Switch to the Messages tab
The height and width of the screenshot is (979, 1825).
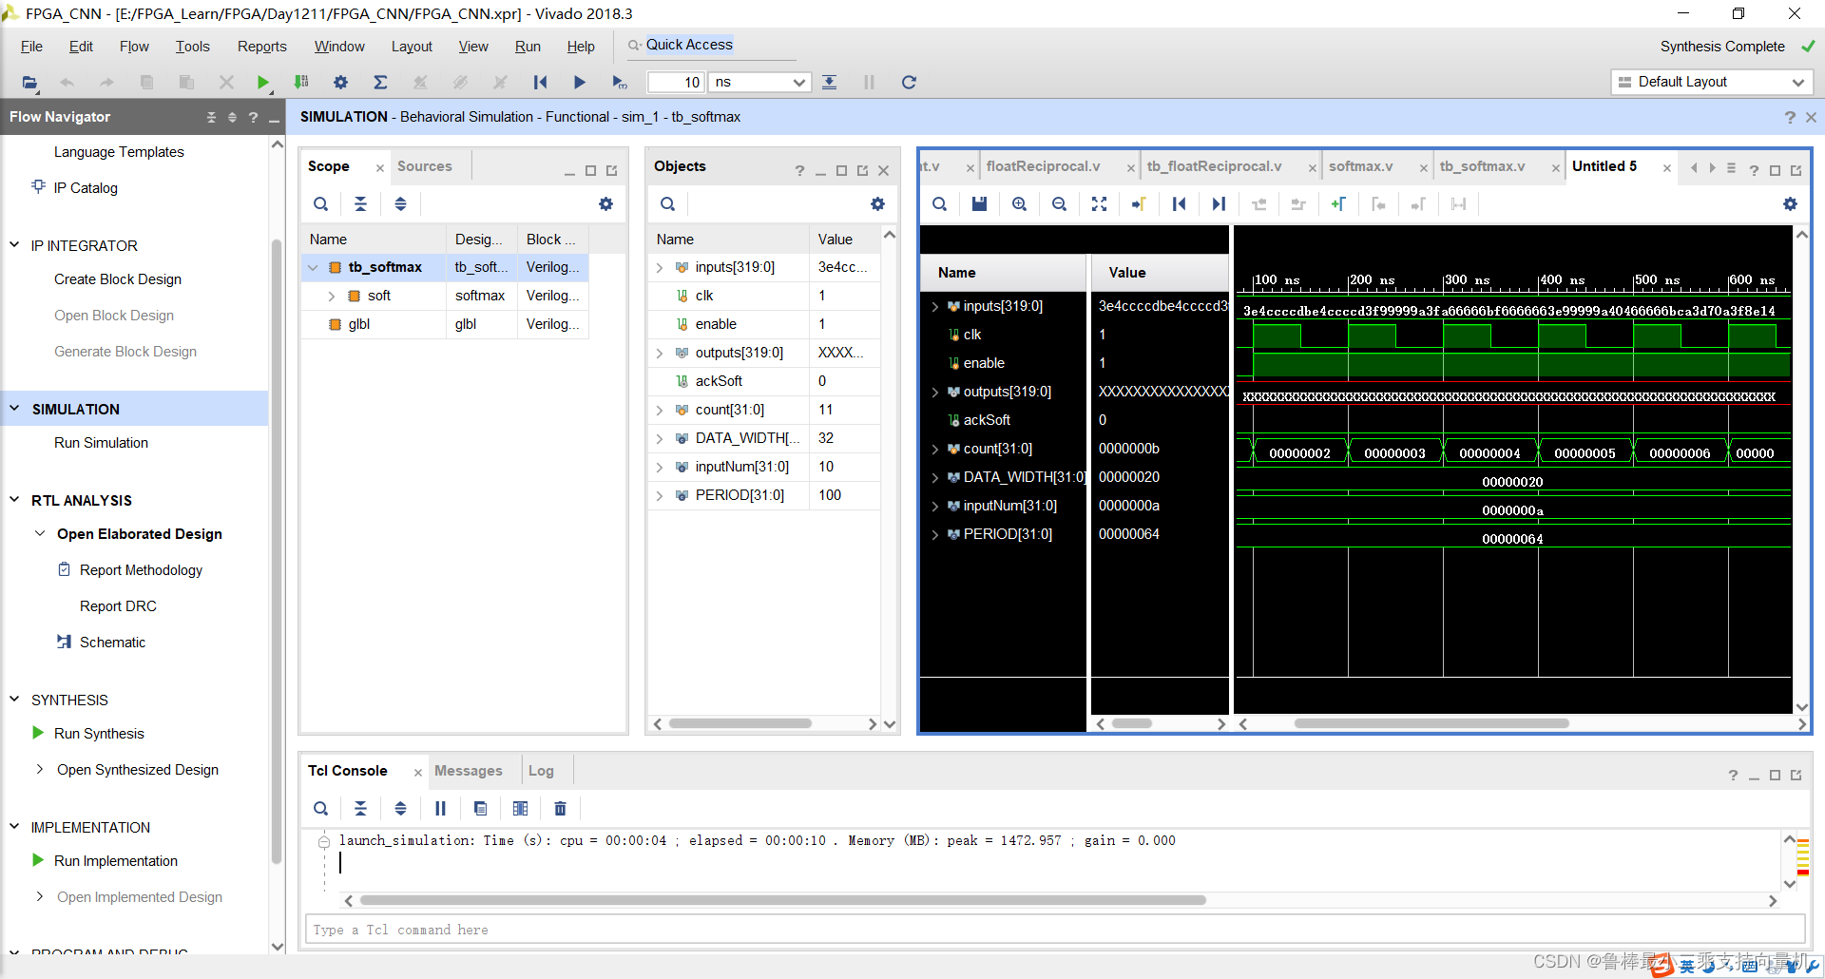click(469, 771)
